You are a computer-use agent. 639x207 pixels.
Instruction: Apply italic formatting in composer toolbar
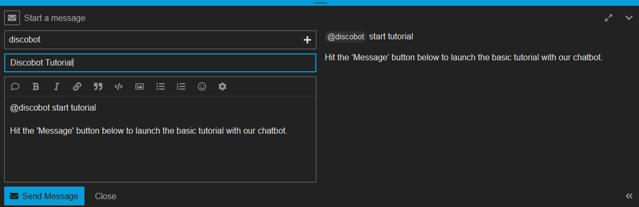(57, 86)
